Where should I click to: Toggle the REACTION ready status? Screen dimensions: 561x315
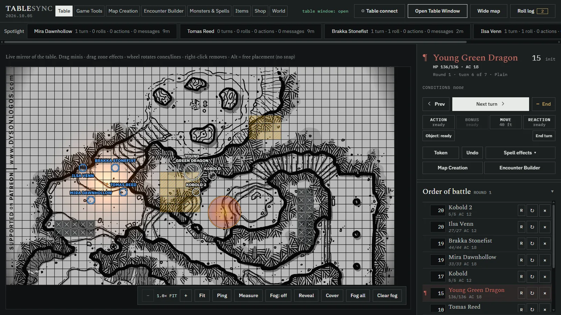tap(539, 122)
